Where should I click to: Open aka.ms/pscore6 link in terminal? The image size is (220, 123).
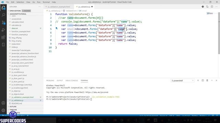point(97,92)
